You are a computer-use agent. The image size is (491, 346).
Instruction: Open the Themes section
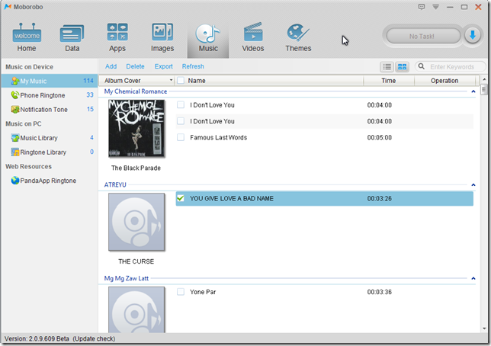(x=298, y=38)
